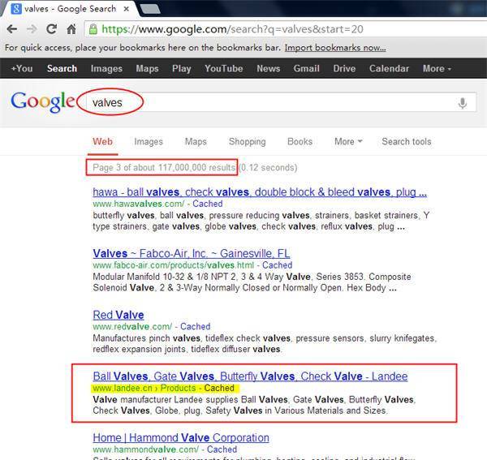Click the voice search microphone icon
Screen dimensions: 487x460
[463, 103]
